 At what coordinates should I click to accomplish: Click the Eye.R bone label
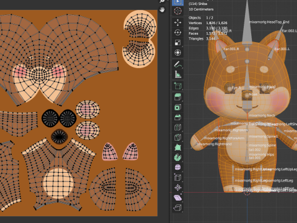(236, 87)
